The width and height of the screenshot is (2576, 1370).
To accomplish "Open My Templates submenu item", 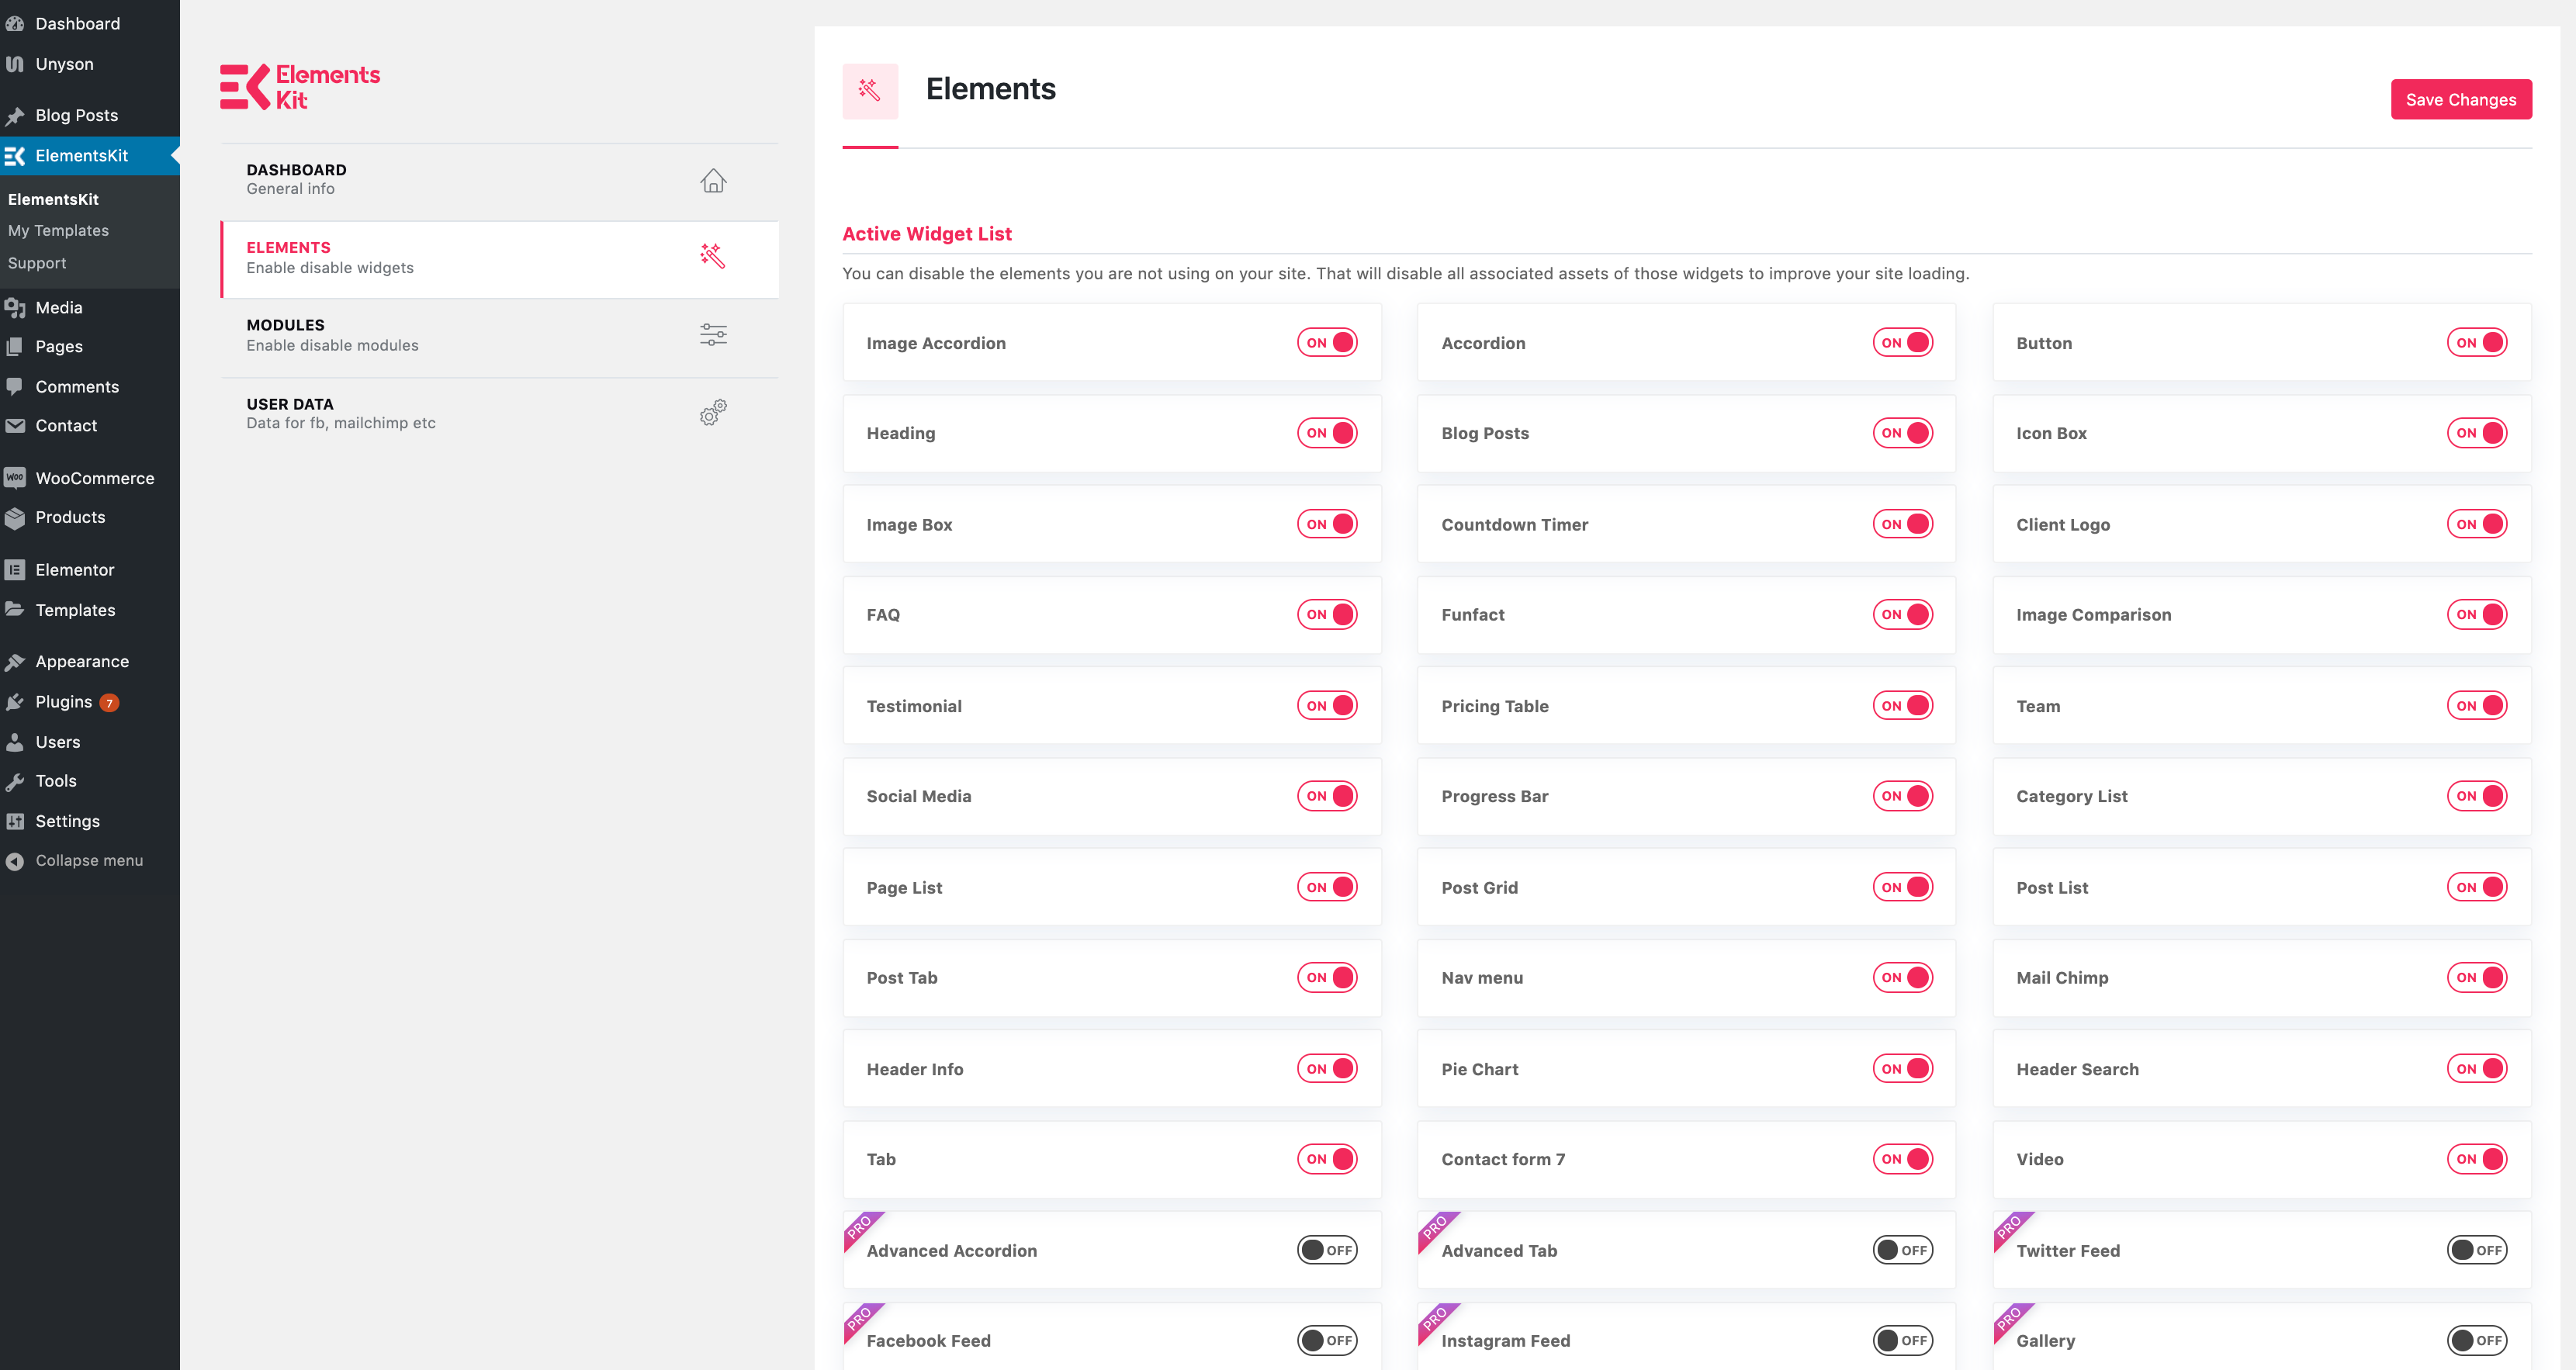I will 58,230.
